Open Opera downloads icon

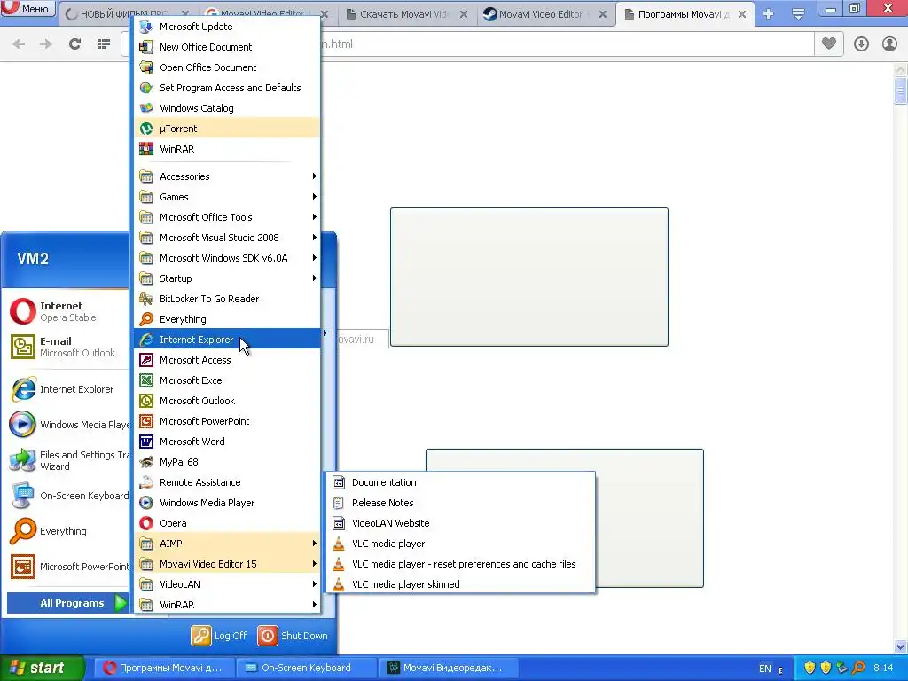tap(861, 44)
